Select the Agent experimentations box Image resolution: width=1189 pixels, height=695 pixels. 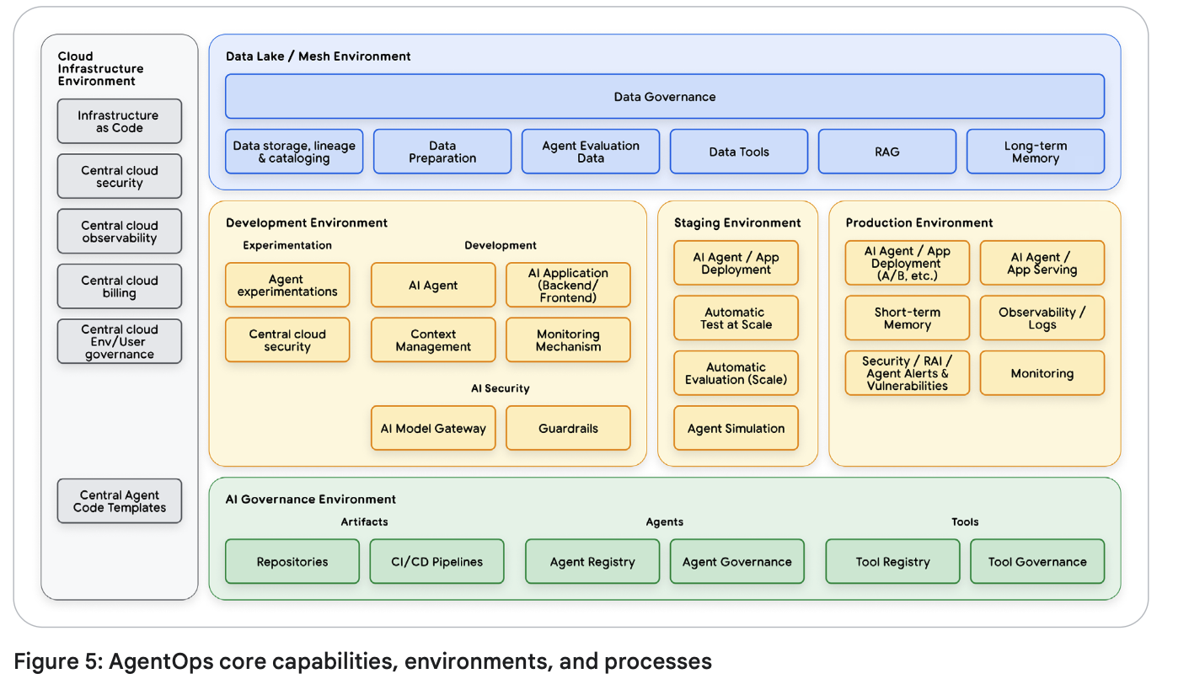click(287, 285)
